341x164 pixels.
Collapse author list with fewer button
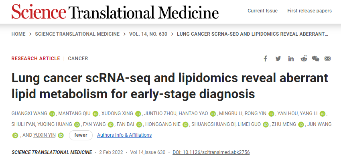81,135
